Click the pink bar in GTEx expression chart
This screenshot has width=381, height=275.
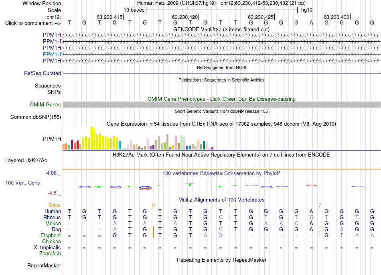point(176,143)
